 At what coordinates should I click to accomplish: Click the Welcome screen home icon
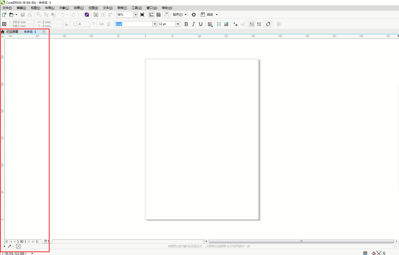pyautogui.click(x=3, y=32)
